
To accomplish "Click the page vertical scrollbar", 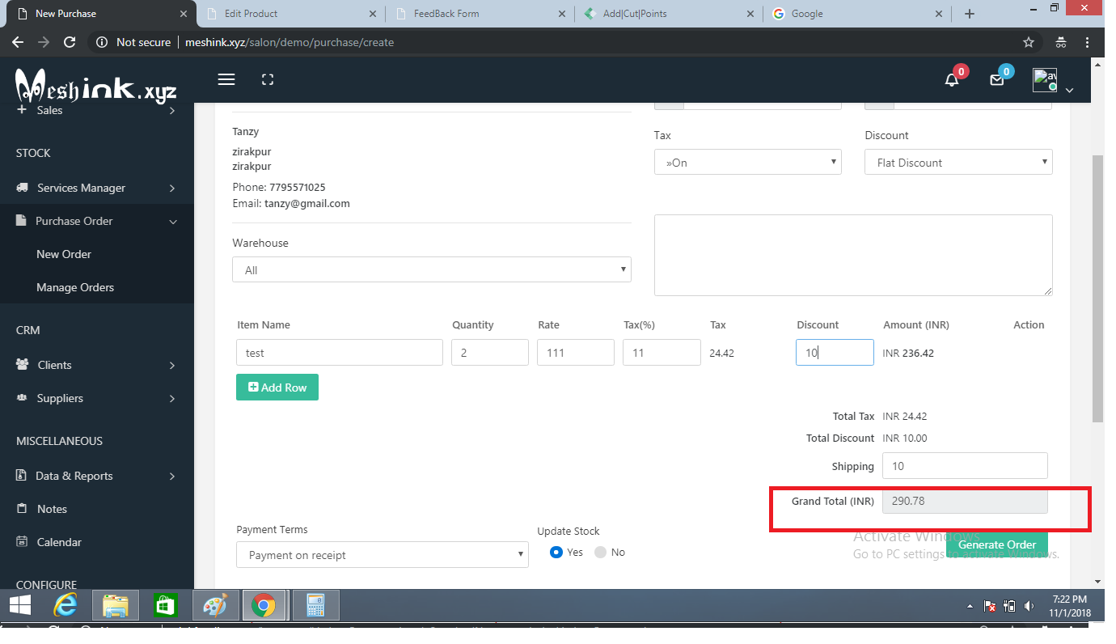I will click(1097, 287).
